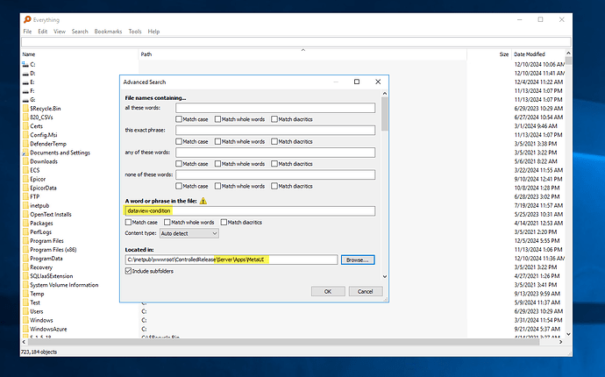The width and height of the screenshot is (605, 377).
Task: Click the 'none of these words' input field
Action: (275, 174)
